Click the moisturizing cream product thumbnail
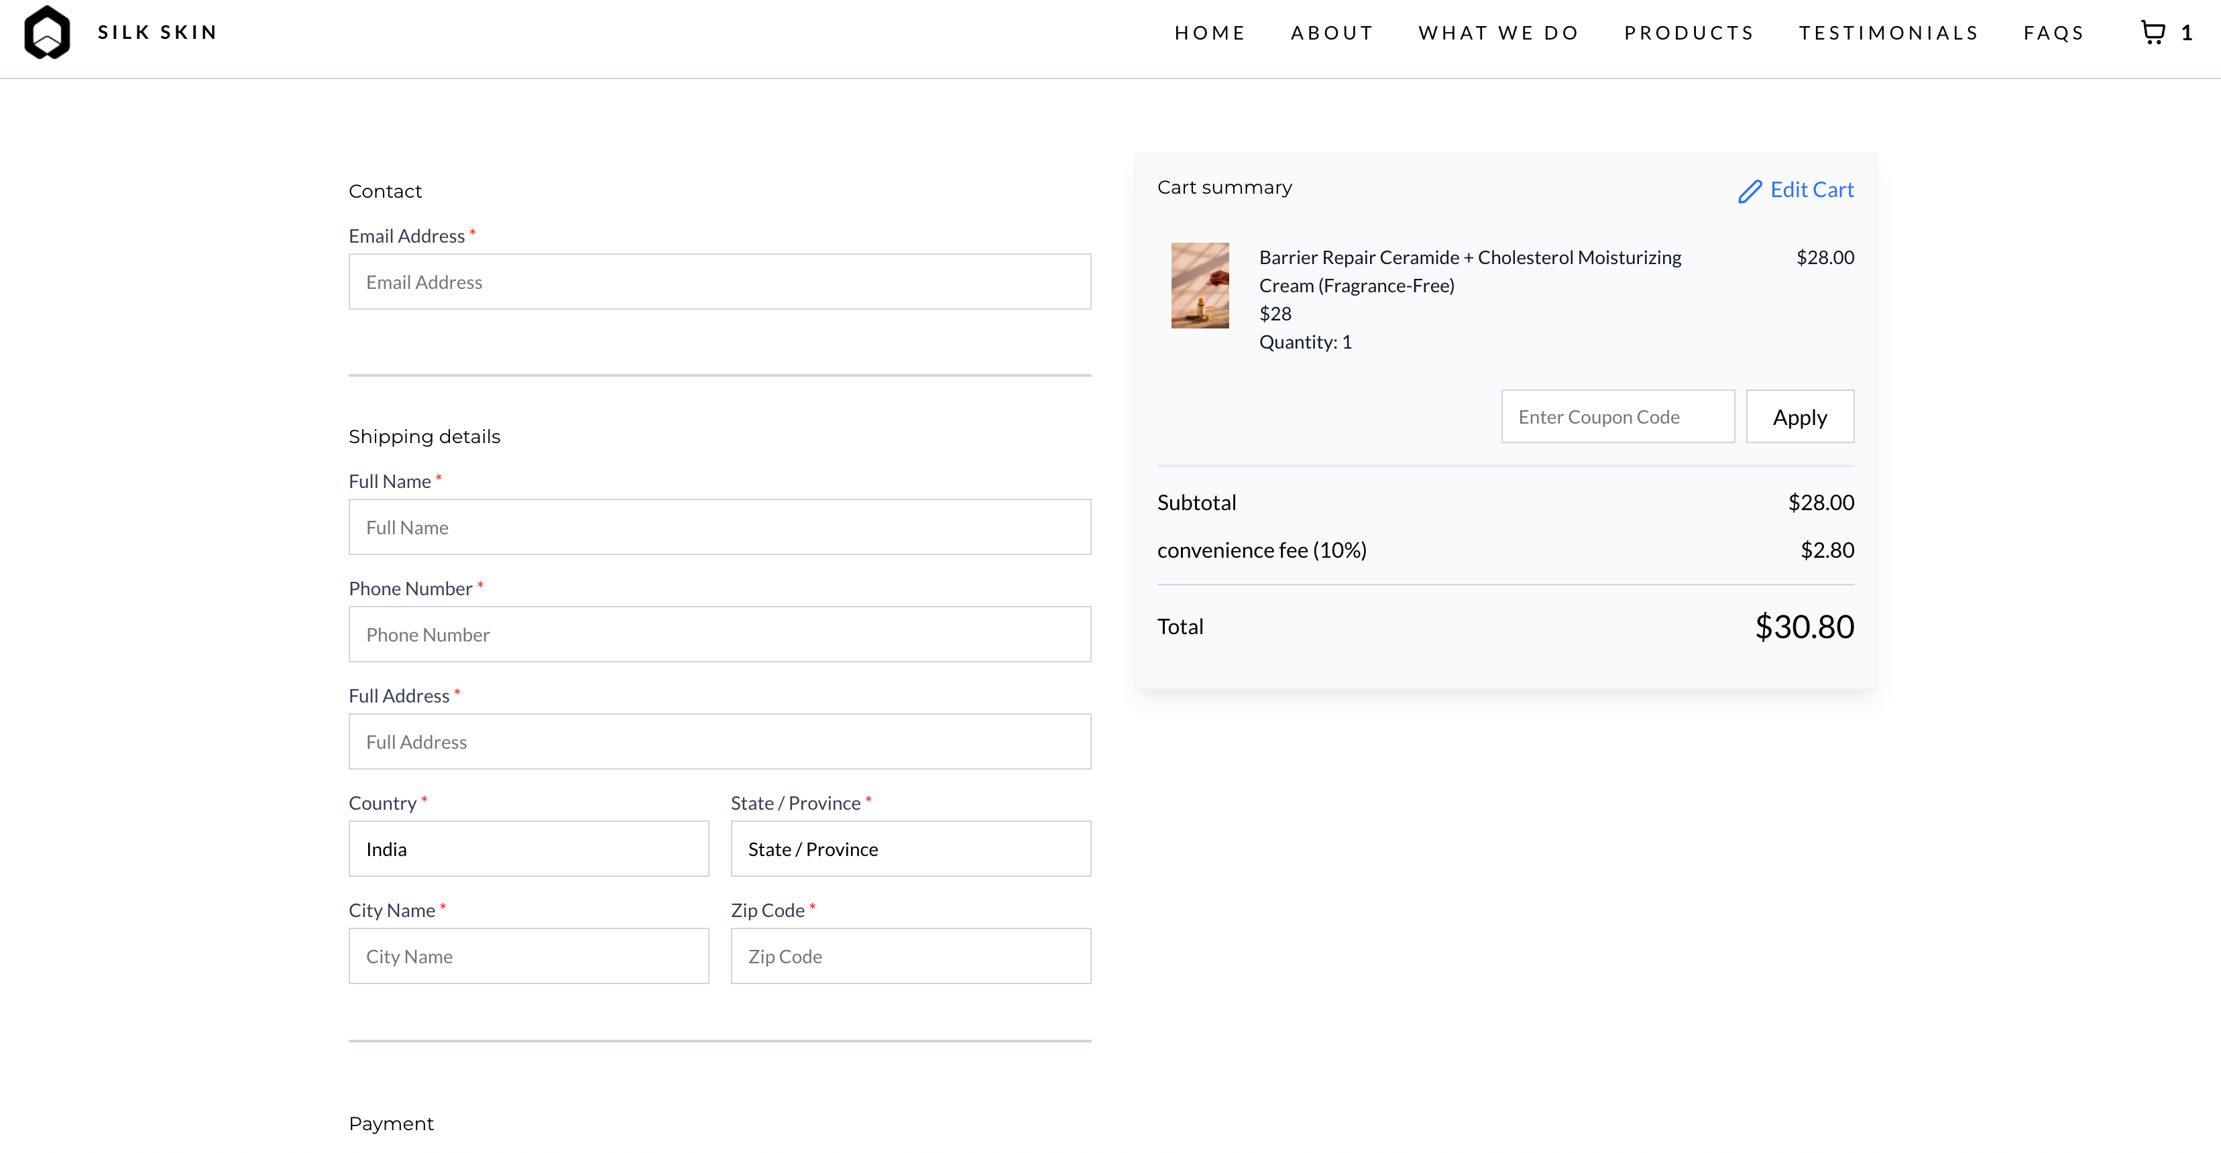 [1199, 286]
